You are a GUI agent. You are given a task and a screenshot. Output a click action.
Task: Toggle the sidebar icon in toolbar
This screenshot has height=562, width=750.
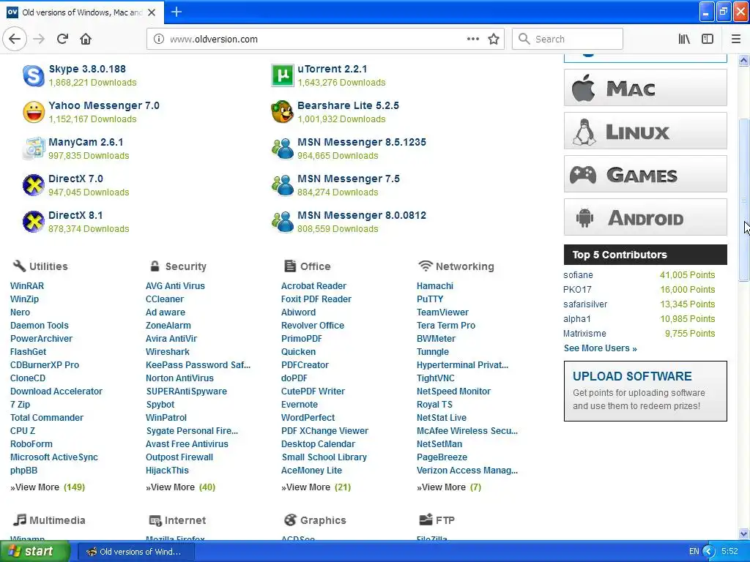point(708,40)
